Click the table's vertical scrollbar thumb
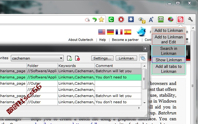 (x=144, y=79)
